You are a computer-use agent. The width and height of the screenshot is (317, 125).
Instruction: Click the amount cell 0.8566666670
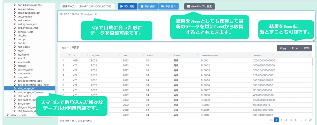262,105
